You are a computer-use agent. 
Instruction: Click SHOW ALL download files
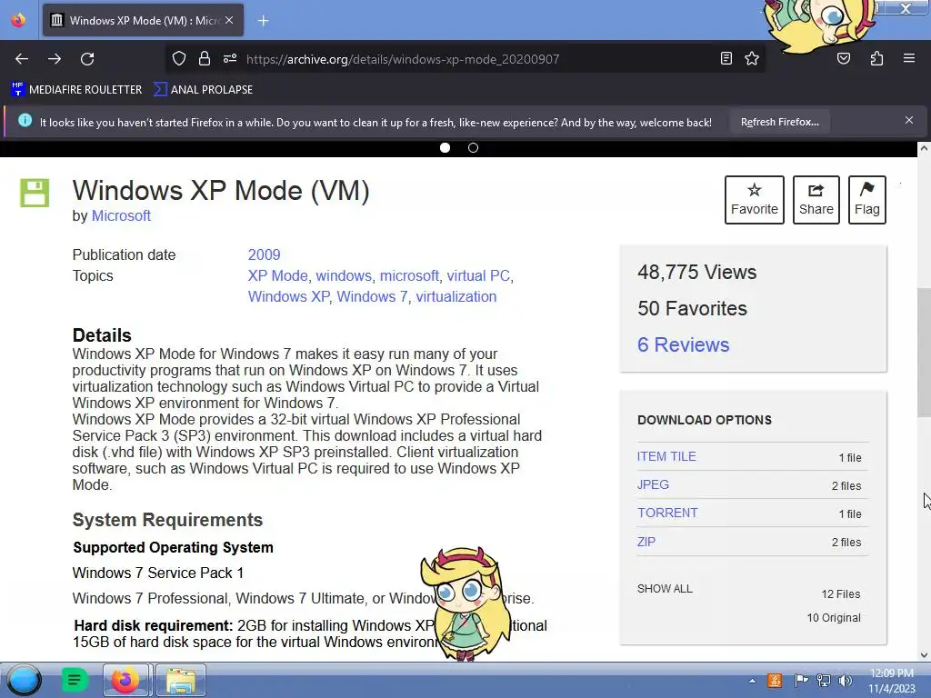(665, 589)
